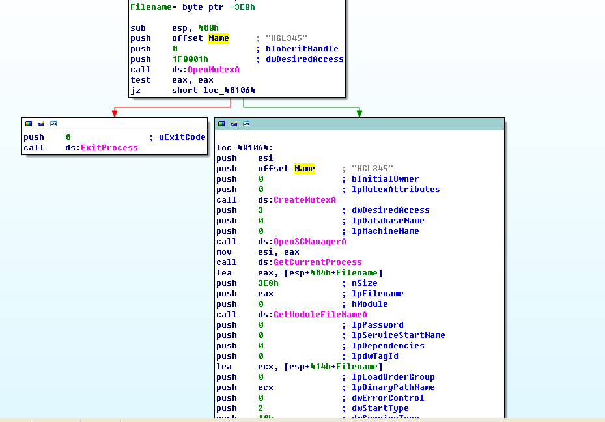Click the OpenMutexA call target

tap(213, 70)
